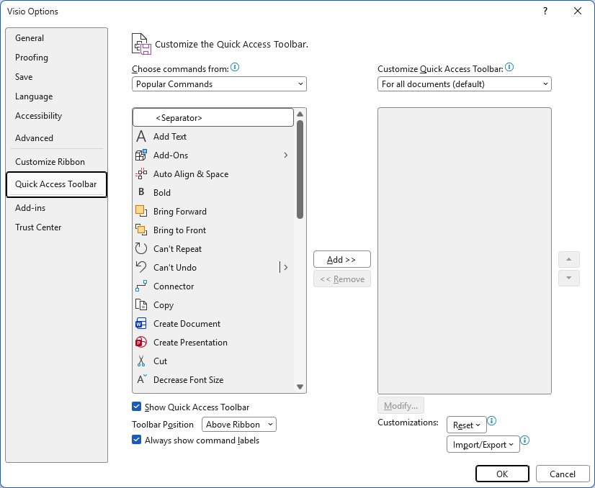
Task: Click the Modify... button
Action: tap(401, 406)
